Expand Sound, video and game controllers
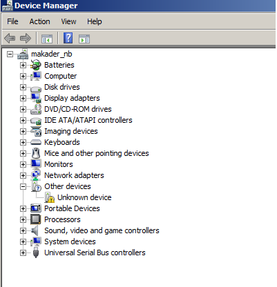277x287 pixels. click(x=23, y=230)
